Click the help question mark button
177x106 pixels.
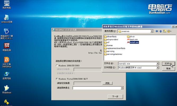(x=173, y=26)
